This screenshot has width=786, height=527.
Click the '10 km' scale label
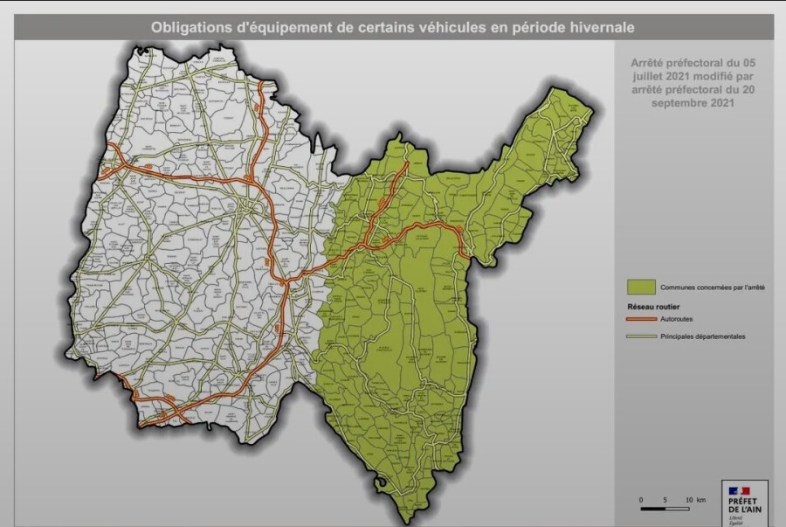[x=694, y=499]
